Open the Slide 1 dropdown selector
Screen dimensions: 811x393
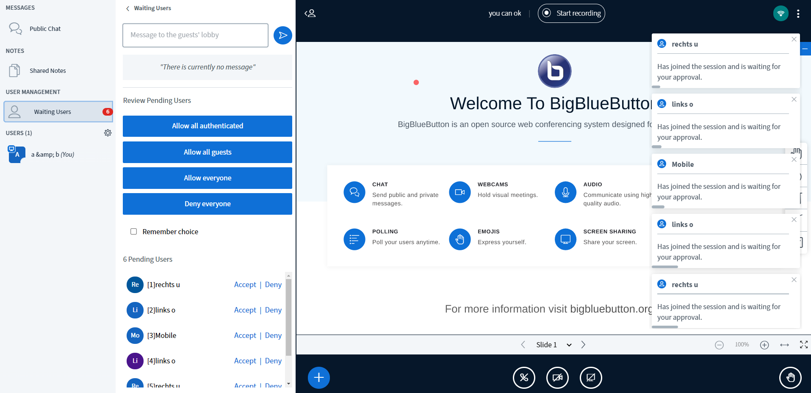pyautogui.click(x=554, y=345)
